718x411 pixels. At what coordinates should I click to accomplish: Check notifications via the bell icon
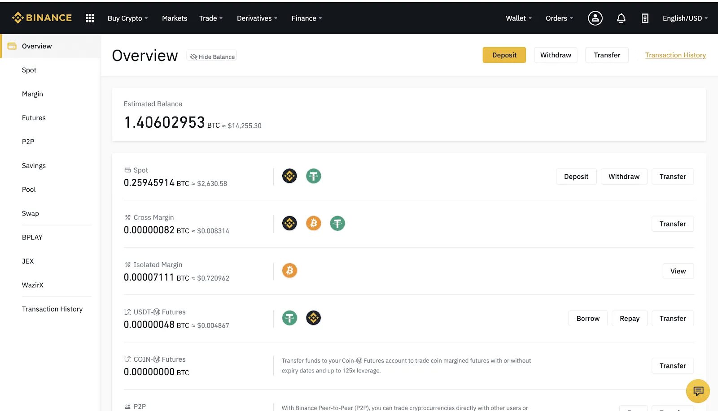click(x=621, y=18)
